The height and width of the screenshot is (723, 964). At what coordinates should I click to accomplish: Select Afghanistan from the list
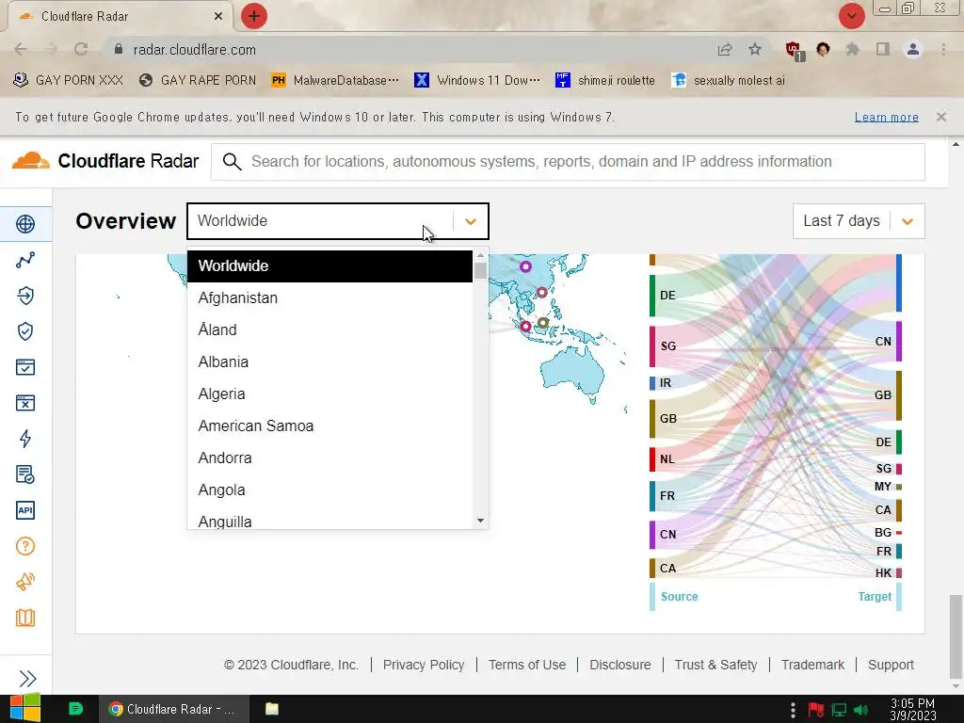click(x=329, y=297)
